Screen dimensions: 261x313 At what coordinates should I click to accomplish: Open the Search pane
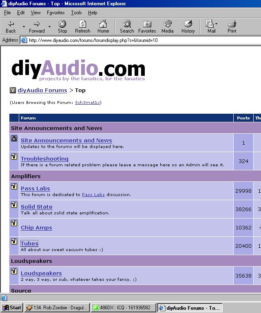click(127, 26)
